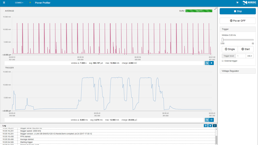The image size is (258, 145).
Task: Enable the External trigger checkbox
Action: (223, 61)
